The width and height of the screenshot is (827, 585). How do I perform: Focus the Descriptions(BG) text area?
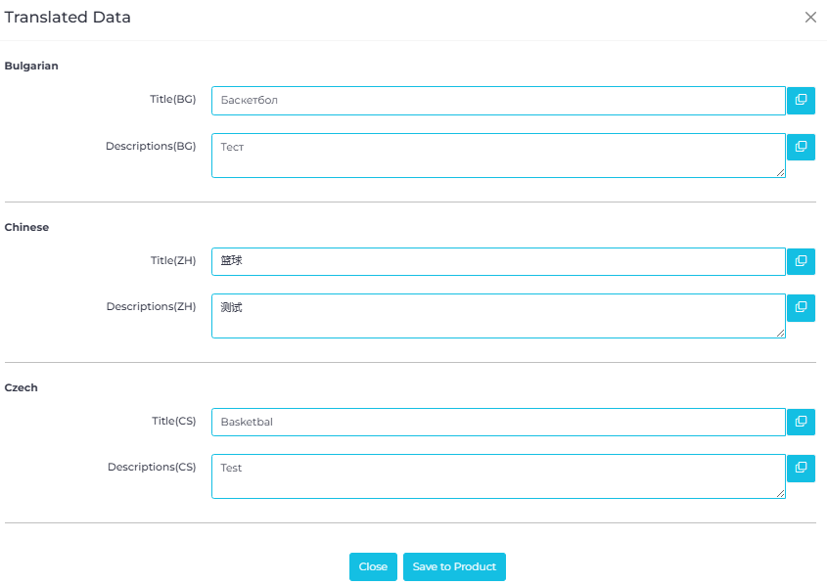coord(498,156)
